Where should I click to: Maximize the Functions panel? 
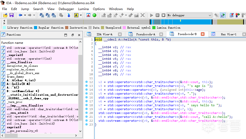pyautogui.click(x=66, y=35)
